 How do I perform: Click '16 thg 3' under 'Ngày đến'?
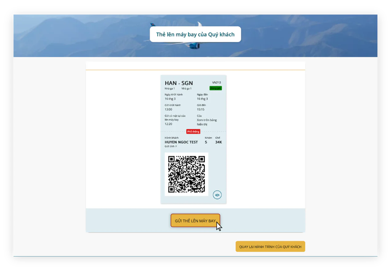(x=202, y=99)
